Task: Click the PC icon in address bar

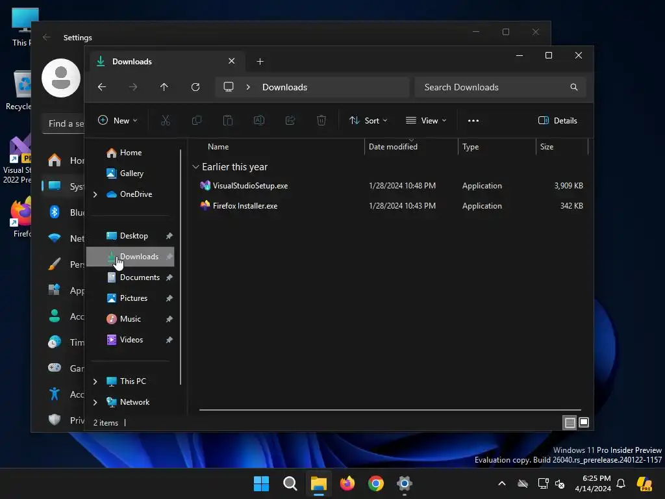Action: (229, 87)
